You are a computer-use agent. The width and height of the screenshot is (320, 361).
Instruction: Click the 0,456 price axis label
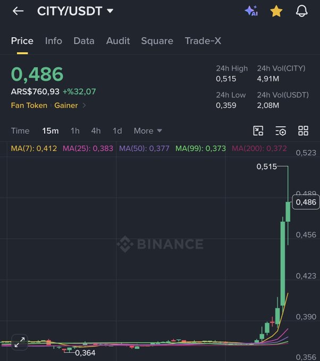coord(306,235)
